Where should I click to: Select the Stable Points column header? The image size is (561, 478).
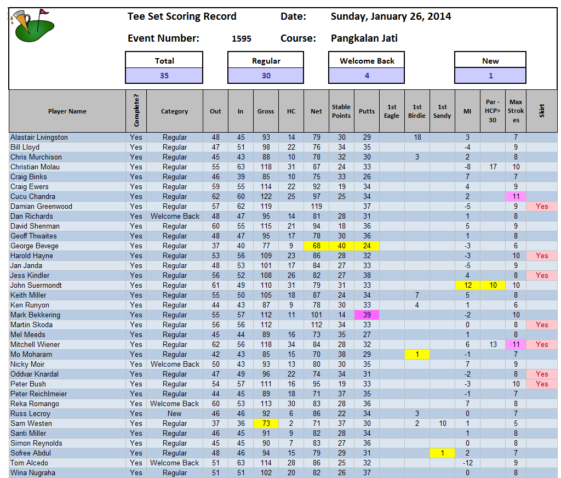[x=341, y=111]
